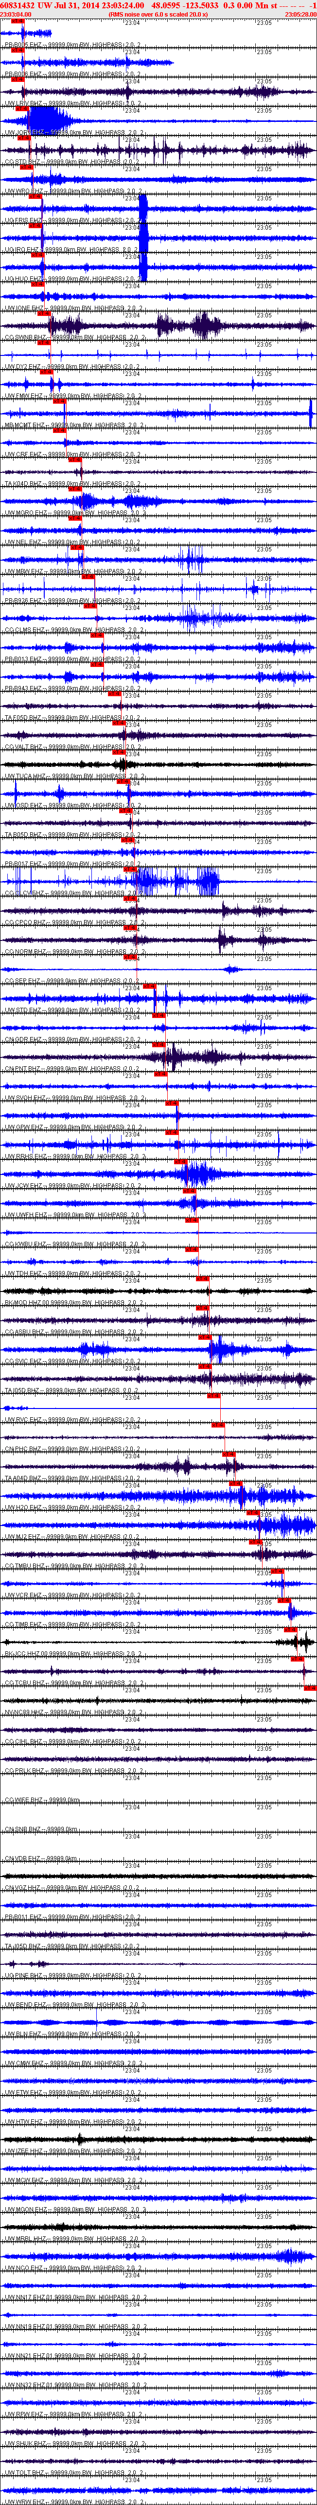Click the UW.IZEE HHZ trace label

click(73, 2150)
